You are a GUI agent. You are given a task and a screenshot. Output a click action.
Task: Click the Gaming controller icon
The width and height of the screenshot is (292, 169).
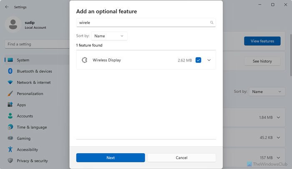[10, 138]
